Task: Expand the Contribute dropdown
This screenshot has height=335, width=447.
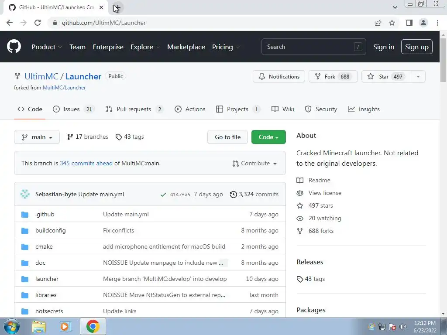Action: (254, 164)
